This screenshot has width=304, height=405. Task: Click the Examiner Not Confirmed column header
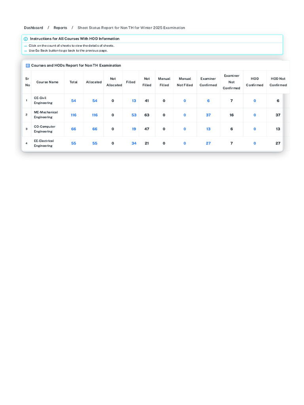(x=232, y=82)
